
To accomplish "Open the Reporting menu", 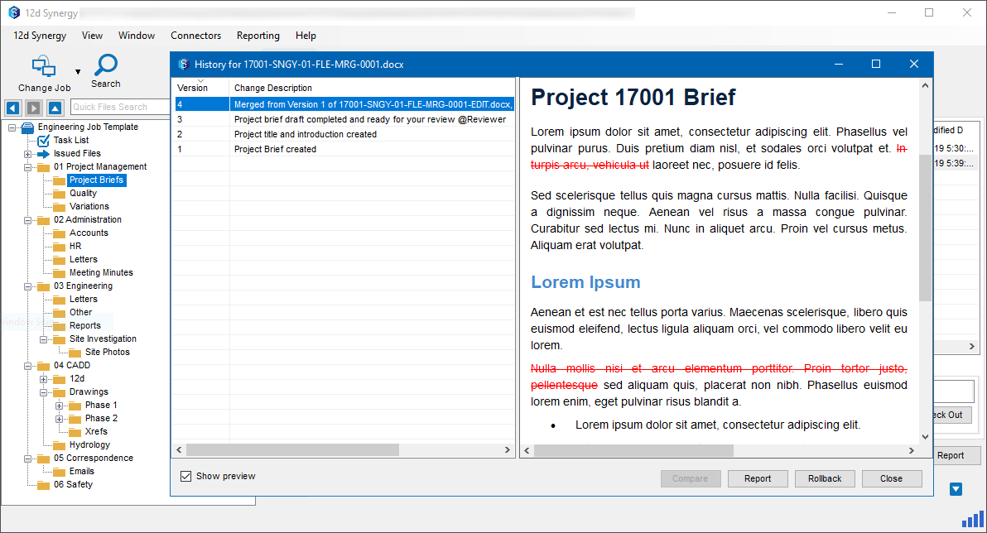I will (258, 36).
